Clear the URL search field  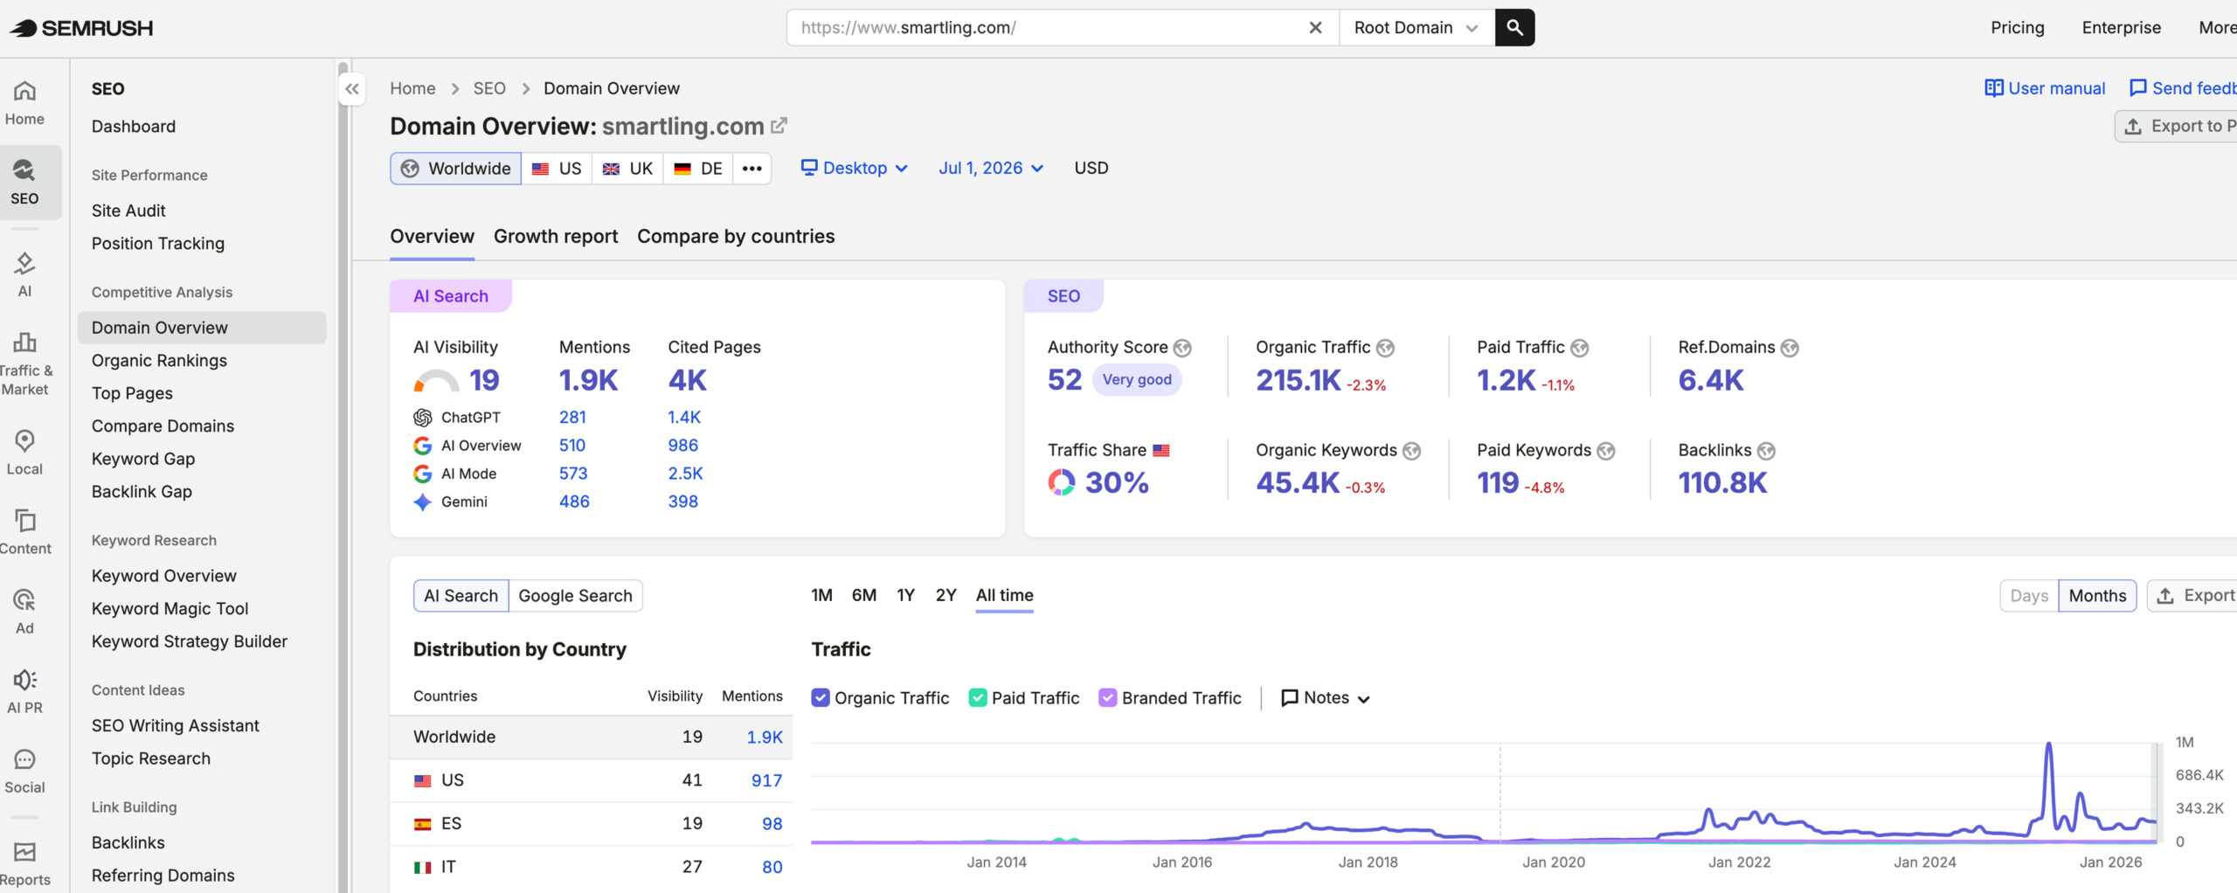pyautogui.click(x=1315, y=27)
